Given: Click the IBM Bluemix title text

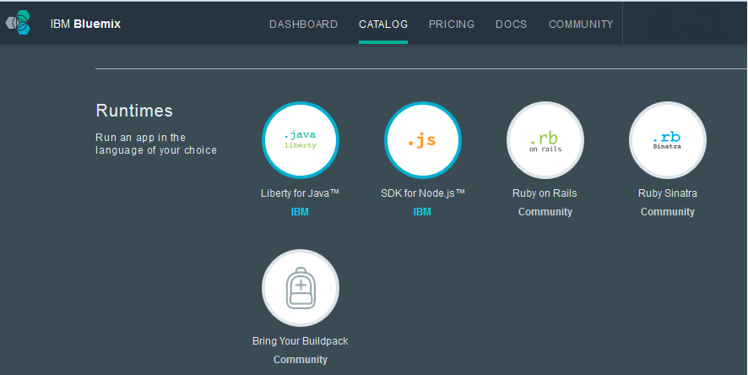Looking at the screenshot, I should coord(86,24).
